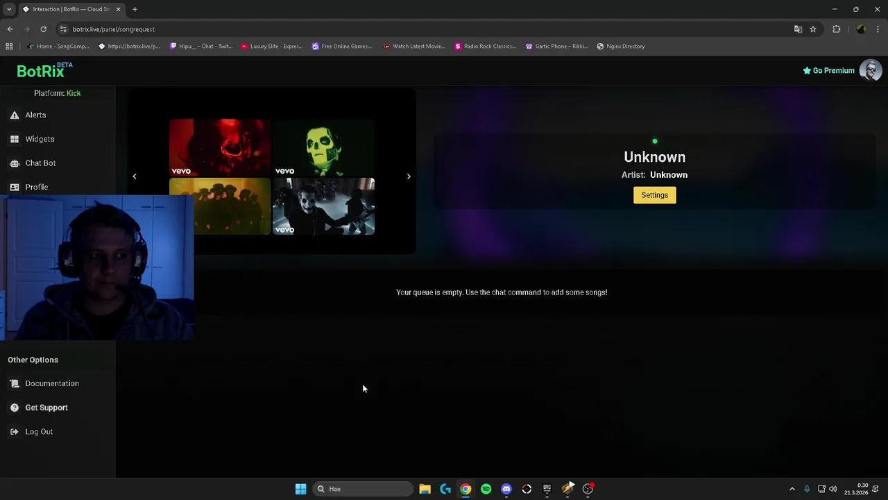Reload the page
888x500 pixels.
(x=43, y=29)
